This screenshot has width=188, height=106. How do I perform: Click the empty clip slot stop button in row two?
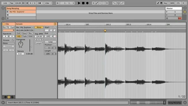click(x=8, y=15)
